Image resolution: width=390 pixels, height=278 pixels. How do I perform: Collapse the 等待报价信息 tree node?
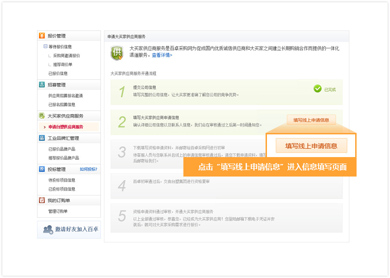tap(45, 46)
